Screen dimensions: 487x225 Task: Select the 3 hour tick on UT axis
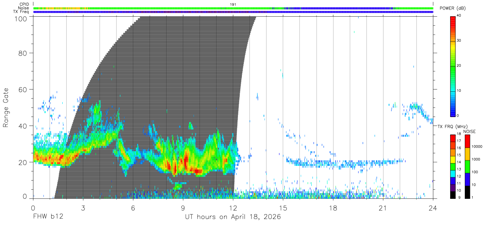[83, 208]
